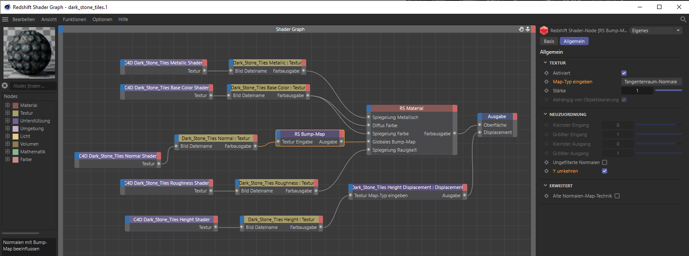The image size is (689, 256).
Task: Click keyframe diamond next to Y umkehren
Action: click(546, 171)
